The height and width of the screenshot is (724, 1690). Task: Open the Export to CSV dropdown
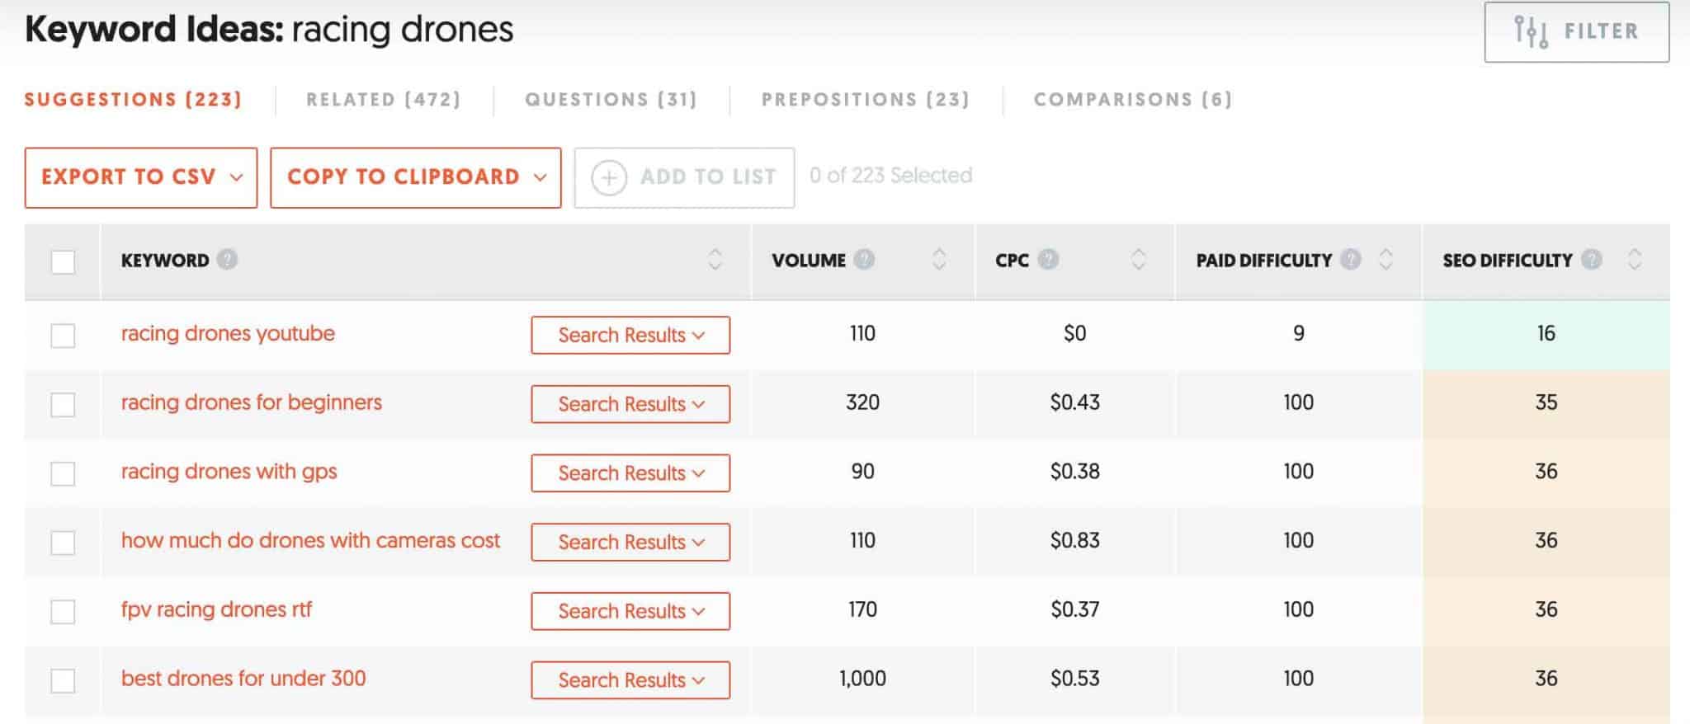tap(141, 177)
